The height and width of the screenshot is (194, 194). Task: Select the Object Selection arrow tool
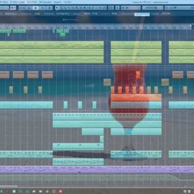pos(57,8)
